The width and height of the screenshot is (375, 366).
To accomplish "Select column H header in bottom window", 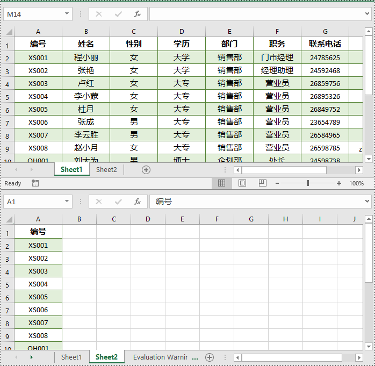I will [x=285, y=219].
